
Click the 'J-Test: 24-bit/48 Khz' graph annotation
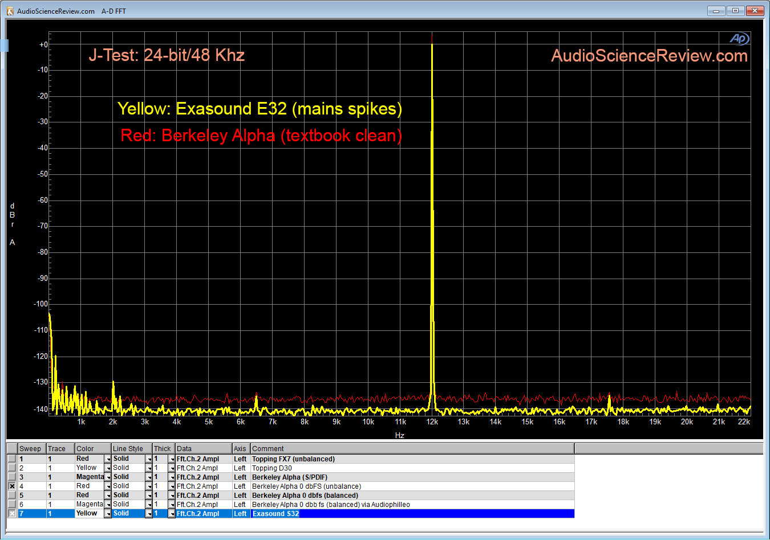[x=167, y=55]
